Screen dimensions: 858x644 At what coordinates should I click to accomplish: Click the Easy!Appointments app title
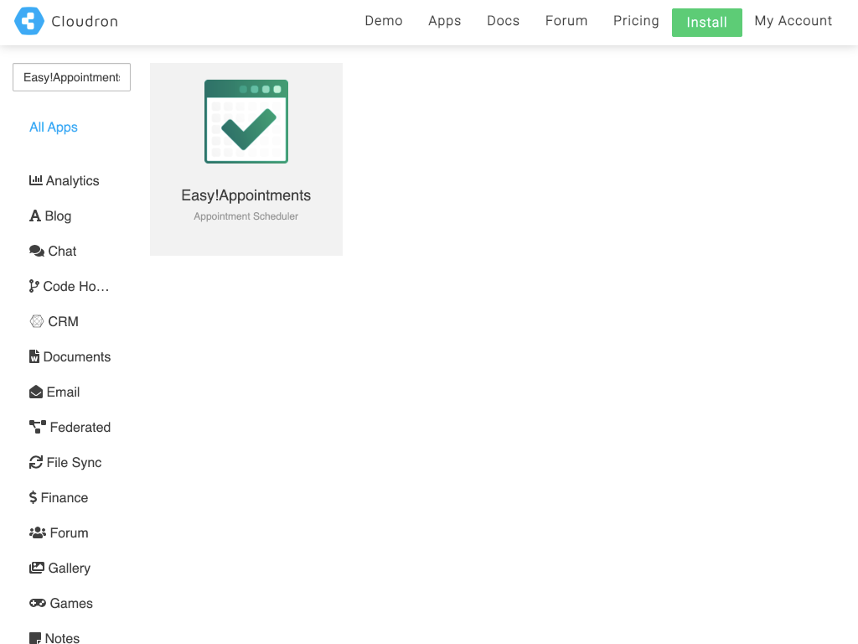[x=246, y=195]
